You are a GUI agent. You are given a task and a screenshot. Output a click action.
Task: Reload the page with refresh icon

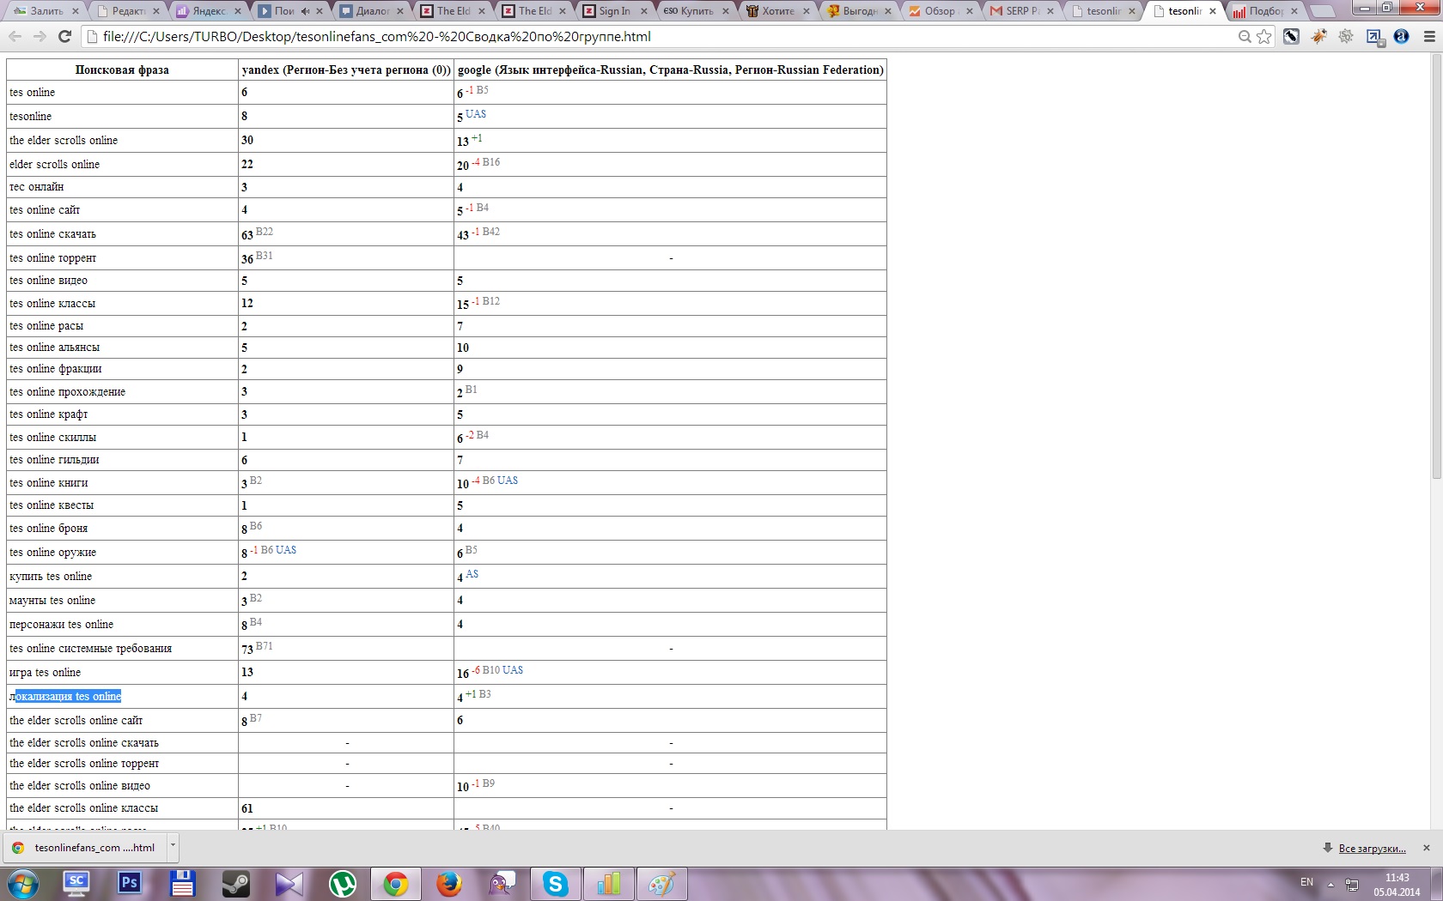pyautogui.click(x=64, y=36)
